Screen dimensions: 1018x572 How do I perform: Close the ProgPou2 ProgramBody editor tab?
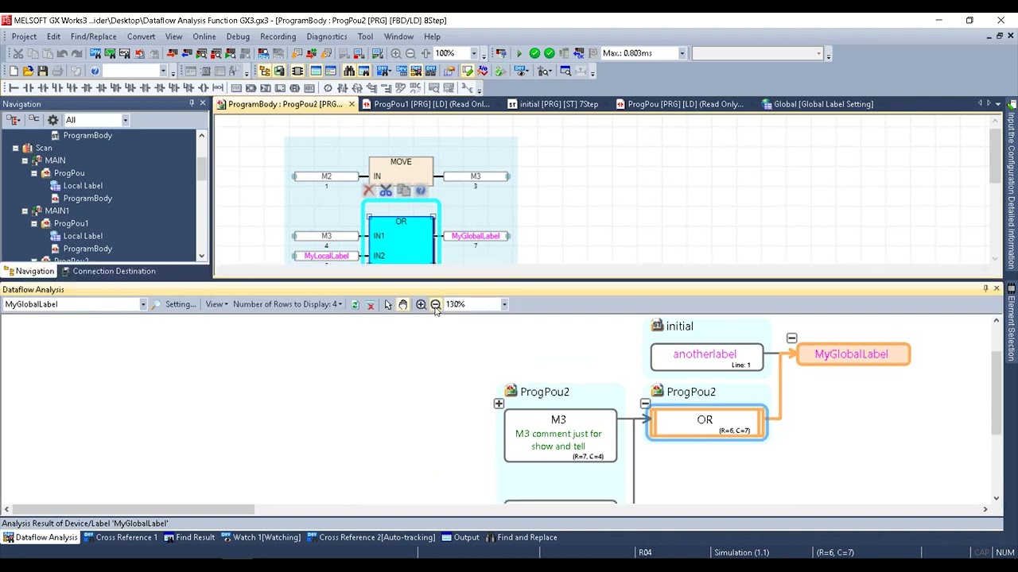point(352,104)
